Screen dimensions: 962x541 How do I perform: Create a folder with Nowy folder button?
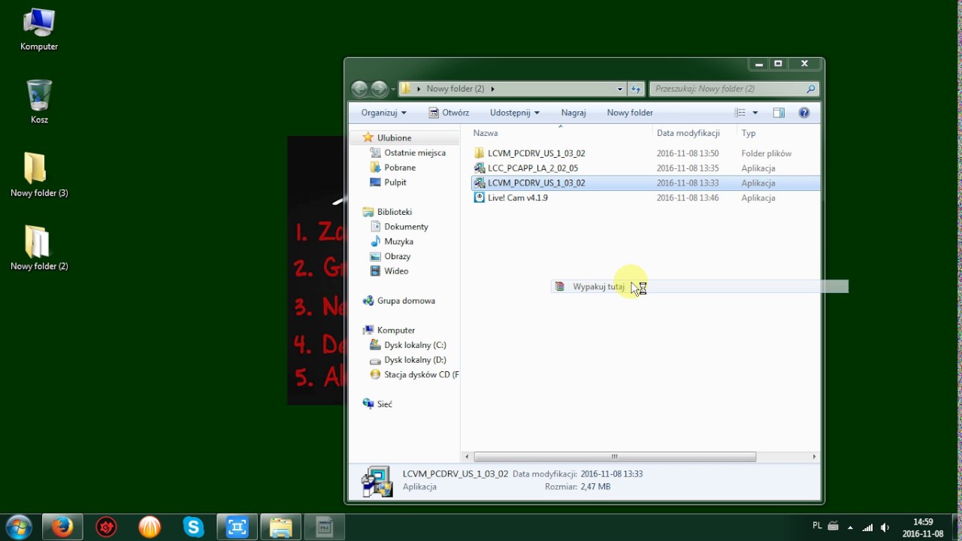pos(630,113)
